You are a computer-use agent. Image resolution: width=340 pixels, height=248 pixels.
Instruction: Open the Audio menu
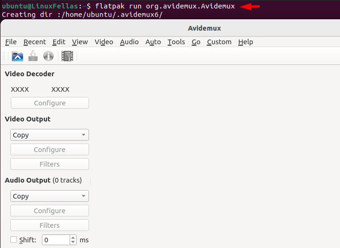pos(129,42)
